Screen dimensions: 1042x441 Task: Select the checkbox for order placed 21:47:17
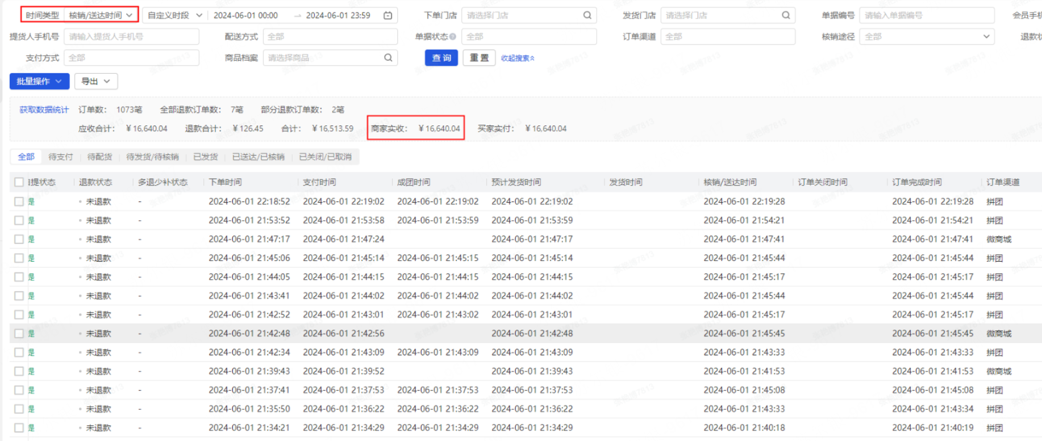pos(19,239)
